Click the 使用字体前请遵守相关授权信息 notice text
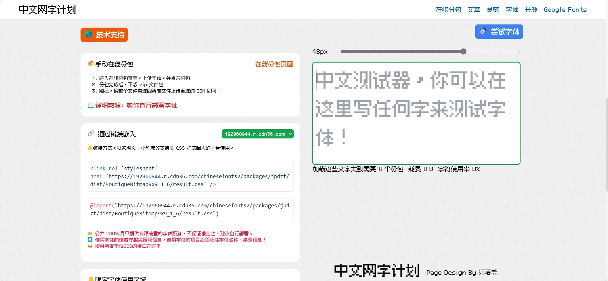Viewport: 608px width, 281px height. click(x=180, y=240)
